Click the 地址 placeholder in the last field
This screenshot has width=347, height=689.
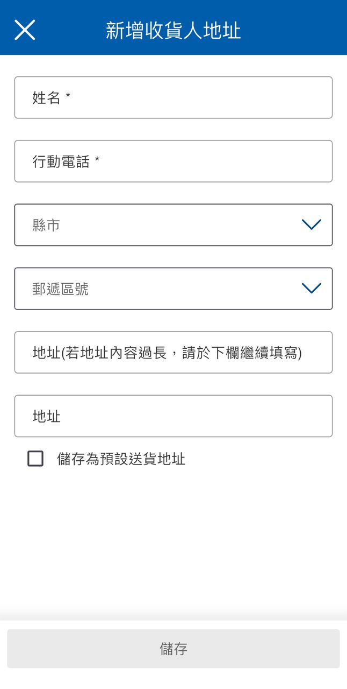pos(46,417)
